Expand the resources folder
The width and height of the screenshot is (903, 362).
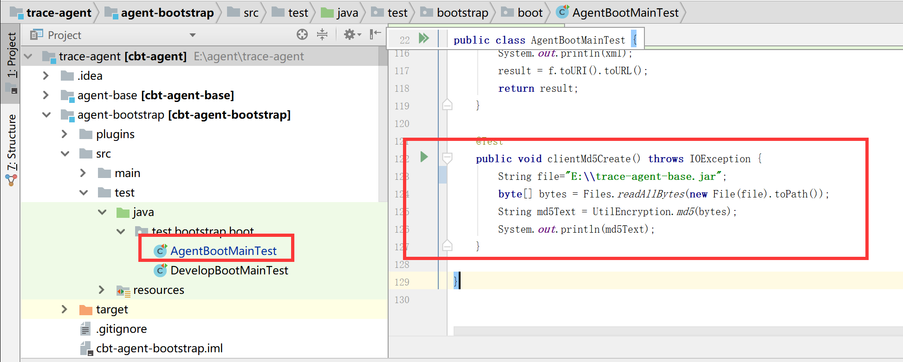coord(102,290)
